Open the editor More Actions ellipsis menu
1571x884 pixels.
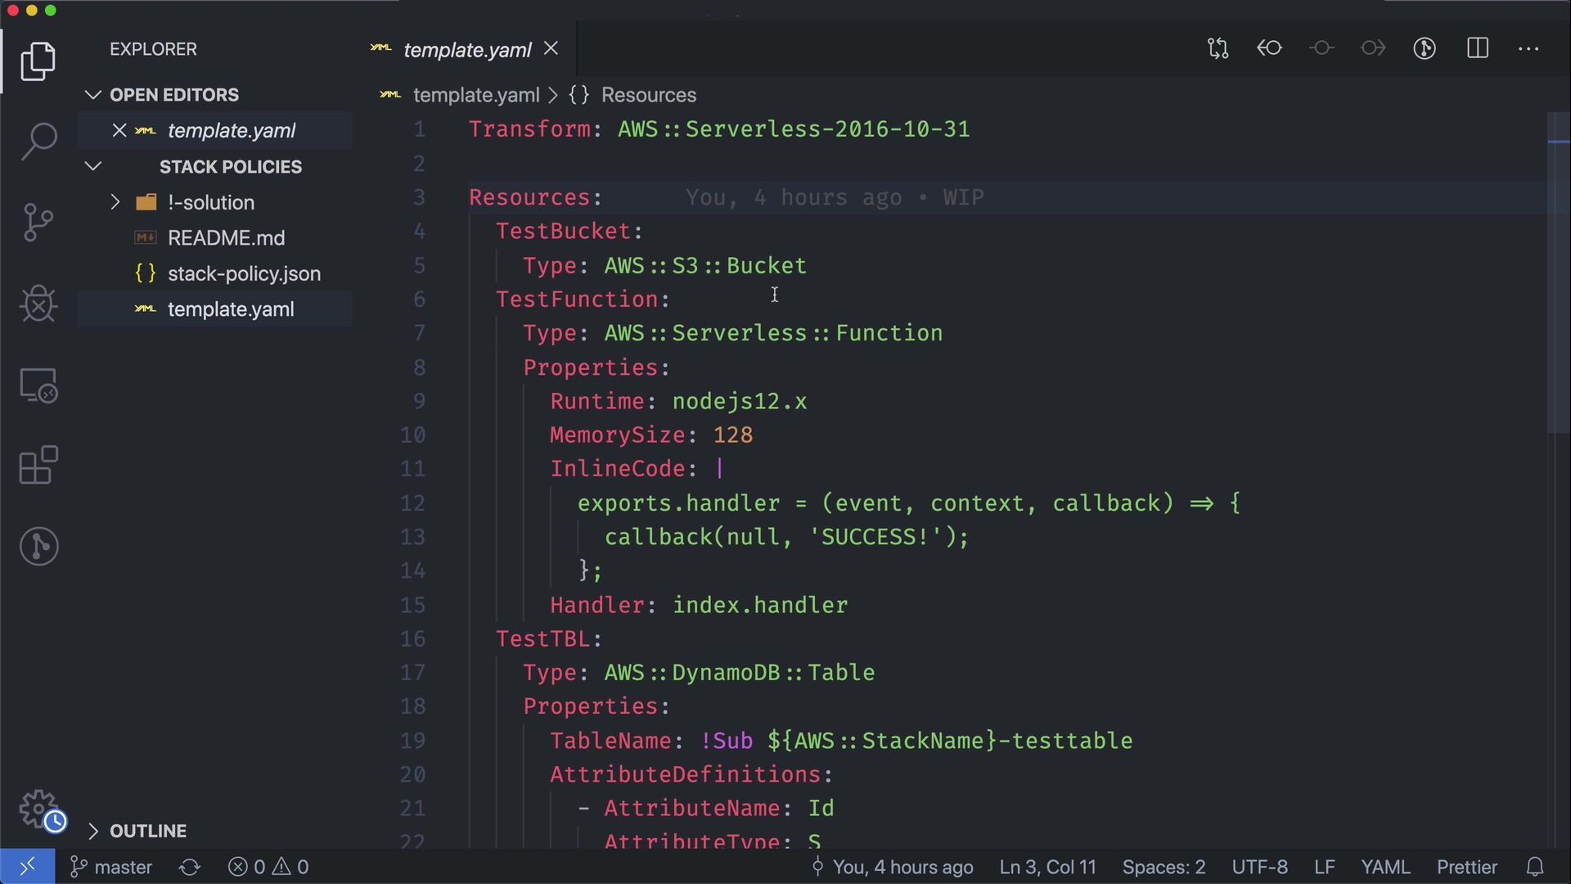[x=1528, y=49]
